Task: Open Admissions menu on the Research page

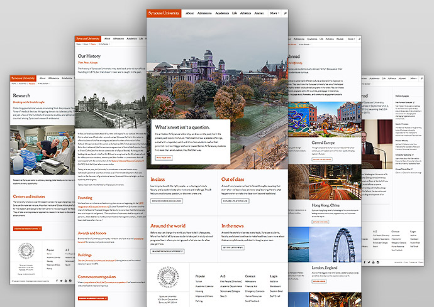Action: click(x=53, y=78)
